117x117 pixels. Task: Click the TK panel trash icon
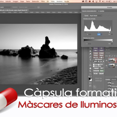[x=101, y=57]
